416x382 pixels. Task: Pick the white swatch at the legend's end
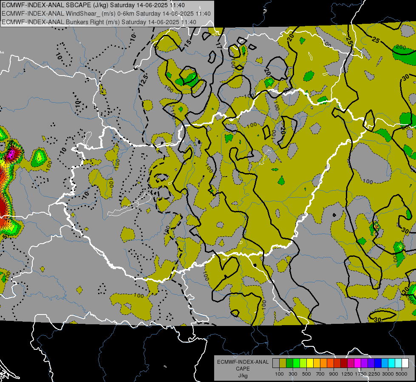[405, 363]
